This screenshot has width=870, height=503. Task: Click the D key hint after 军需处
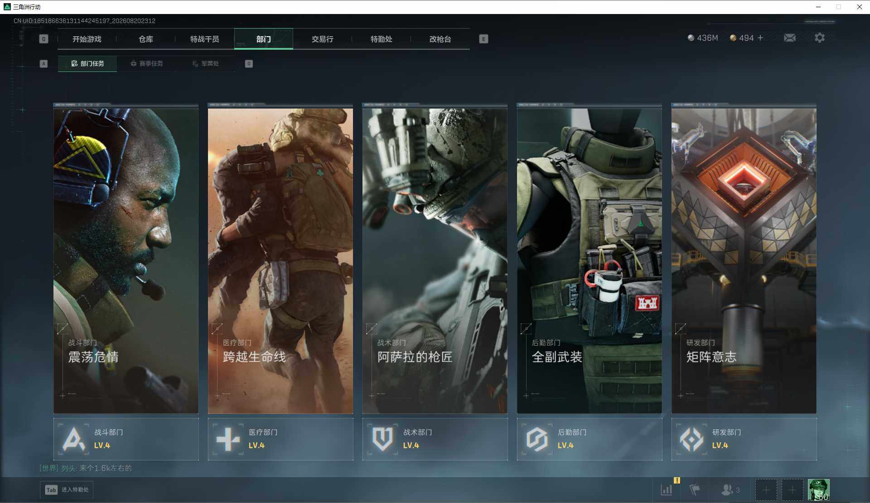(x=249, y=64)
